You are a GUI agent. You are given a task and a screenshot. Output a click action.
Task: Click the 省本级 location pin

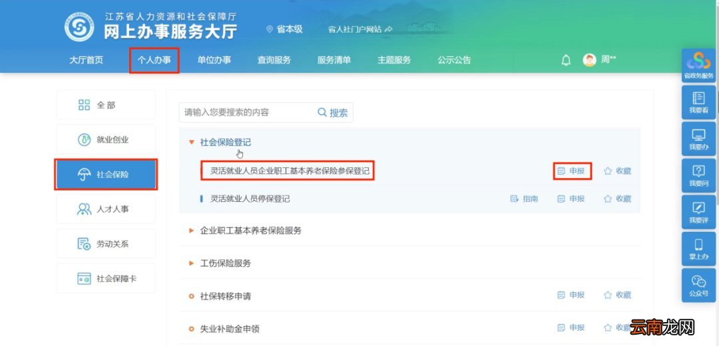point(270,29)
